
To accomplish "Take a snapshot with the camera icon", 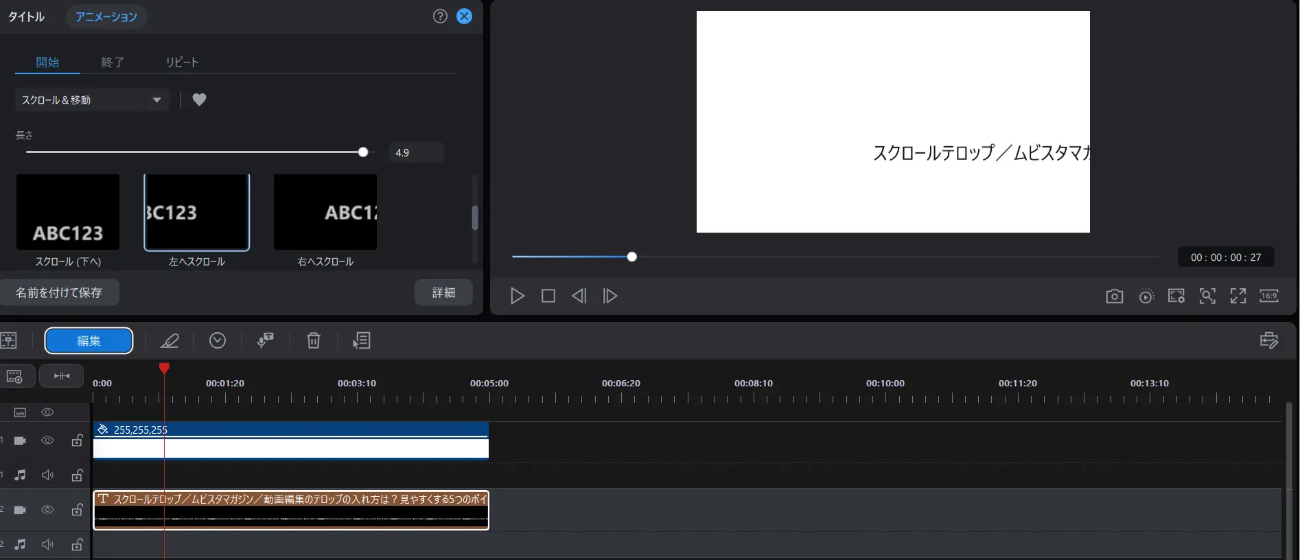I will click(x=1115, y=296).
